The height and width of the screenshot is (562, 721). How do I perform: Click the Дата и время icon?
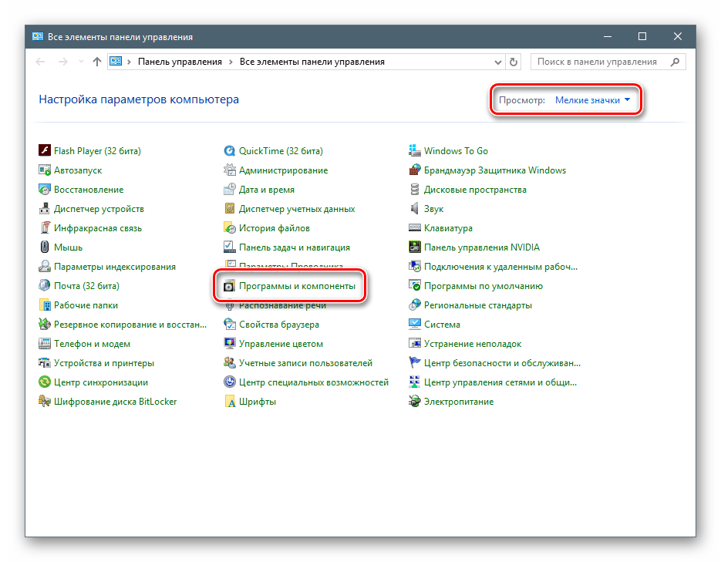pyautogui.click(x=230, y=190)
